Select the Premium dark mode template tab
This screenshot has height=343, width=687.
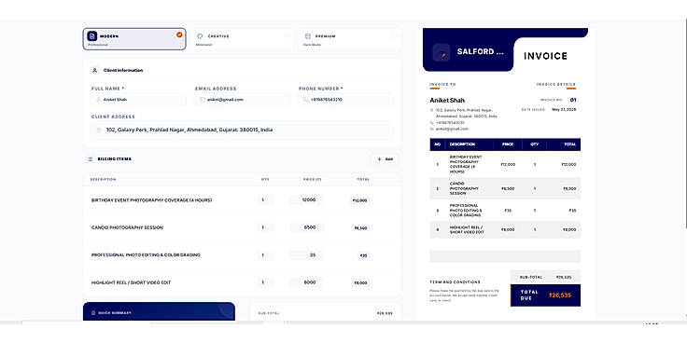coord(350,39)
